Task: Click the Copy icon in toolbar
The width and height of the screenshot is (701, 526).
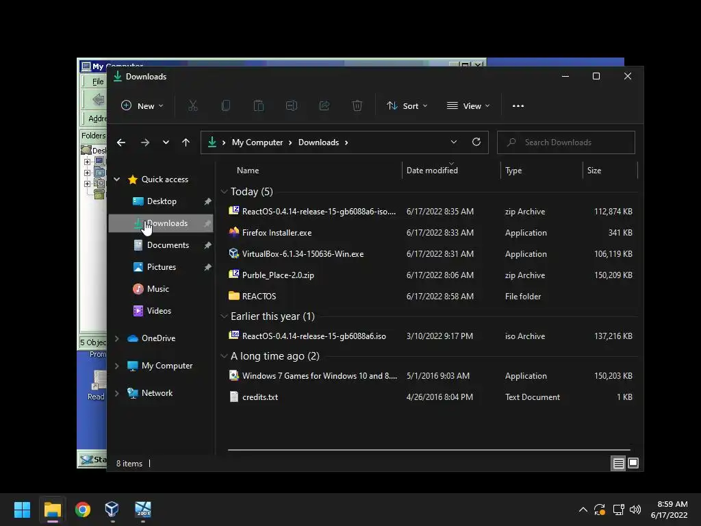Action: [x=226, y=106]
